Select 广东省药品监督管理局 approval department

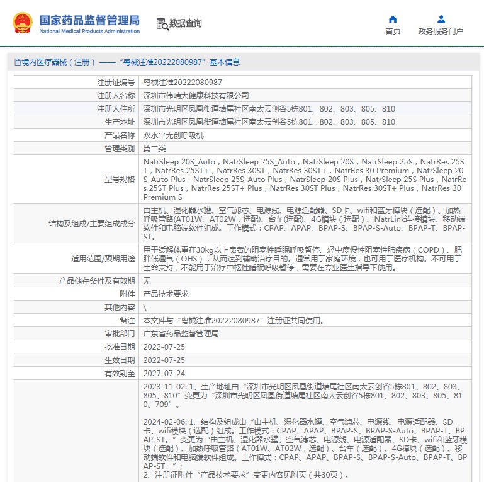(x=181, y=334)
